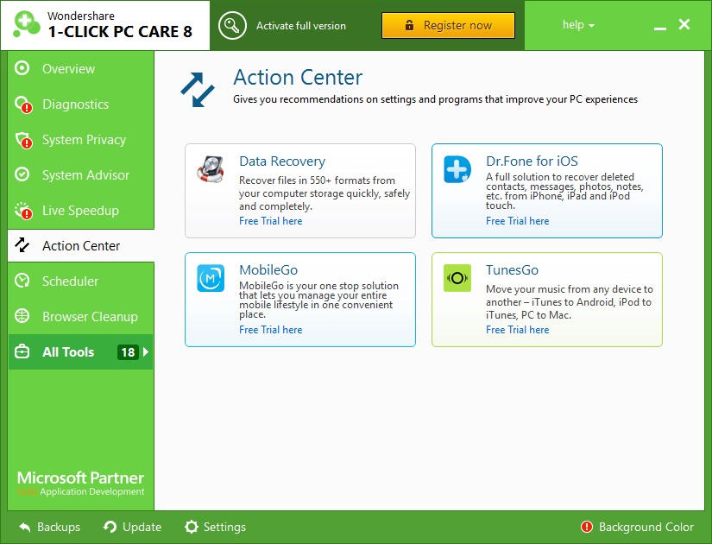Screen dimensions: 712x544
Task: Click the Update refresh icon
Action: [110, 527]
